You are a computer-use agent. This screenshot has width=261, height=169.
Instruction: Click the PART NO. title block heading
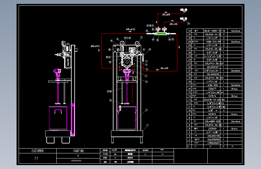pos(79,151)
